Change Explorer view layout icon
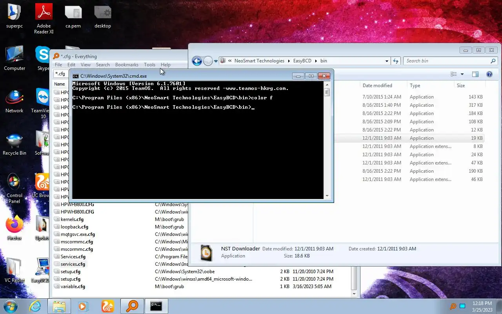Screen dimensions: 502x314 [x=454, y=74]
